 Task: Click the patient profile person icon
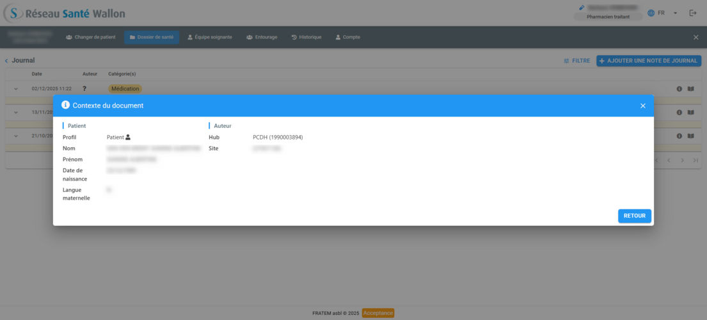point(128,137)
